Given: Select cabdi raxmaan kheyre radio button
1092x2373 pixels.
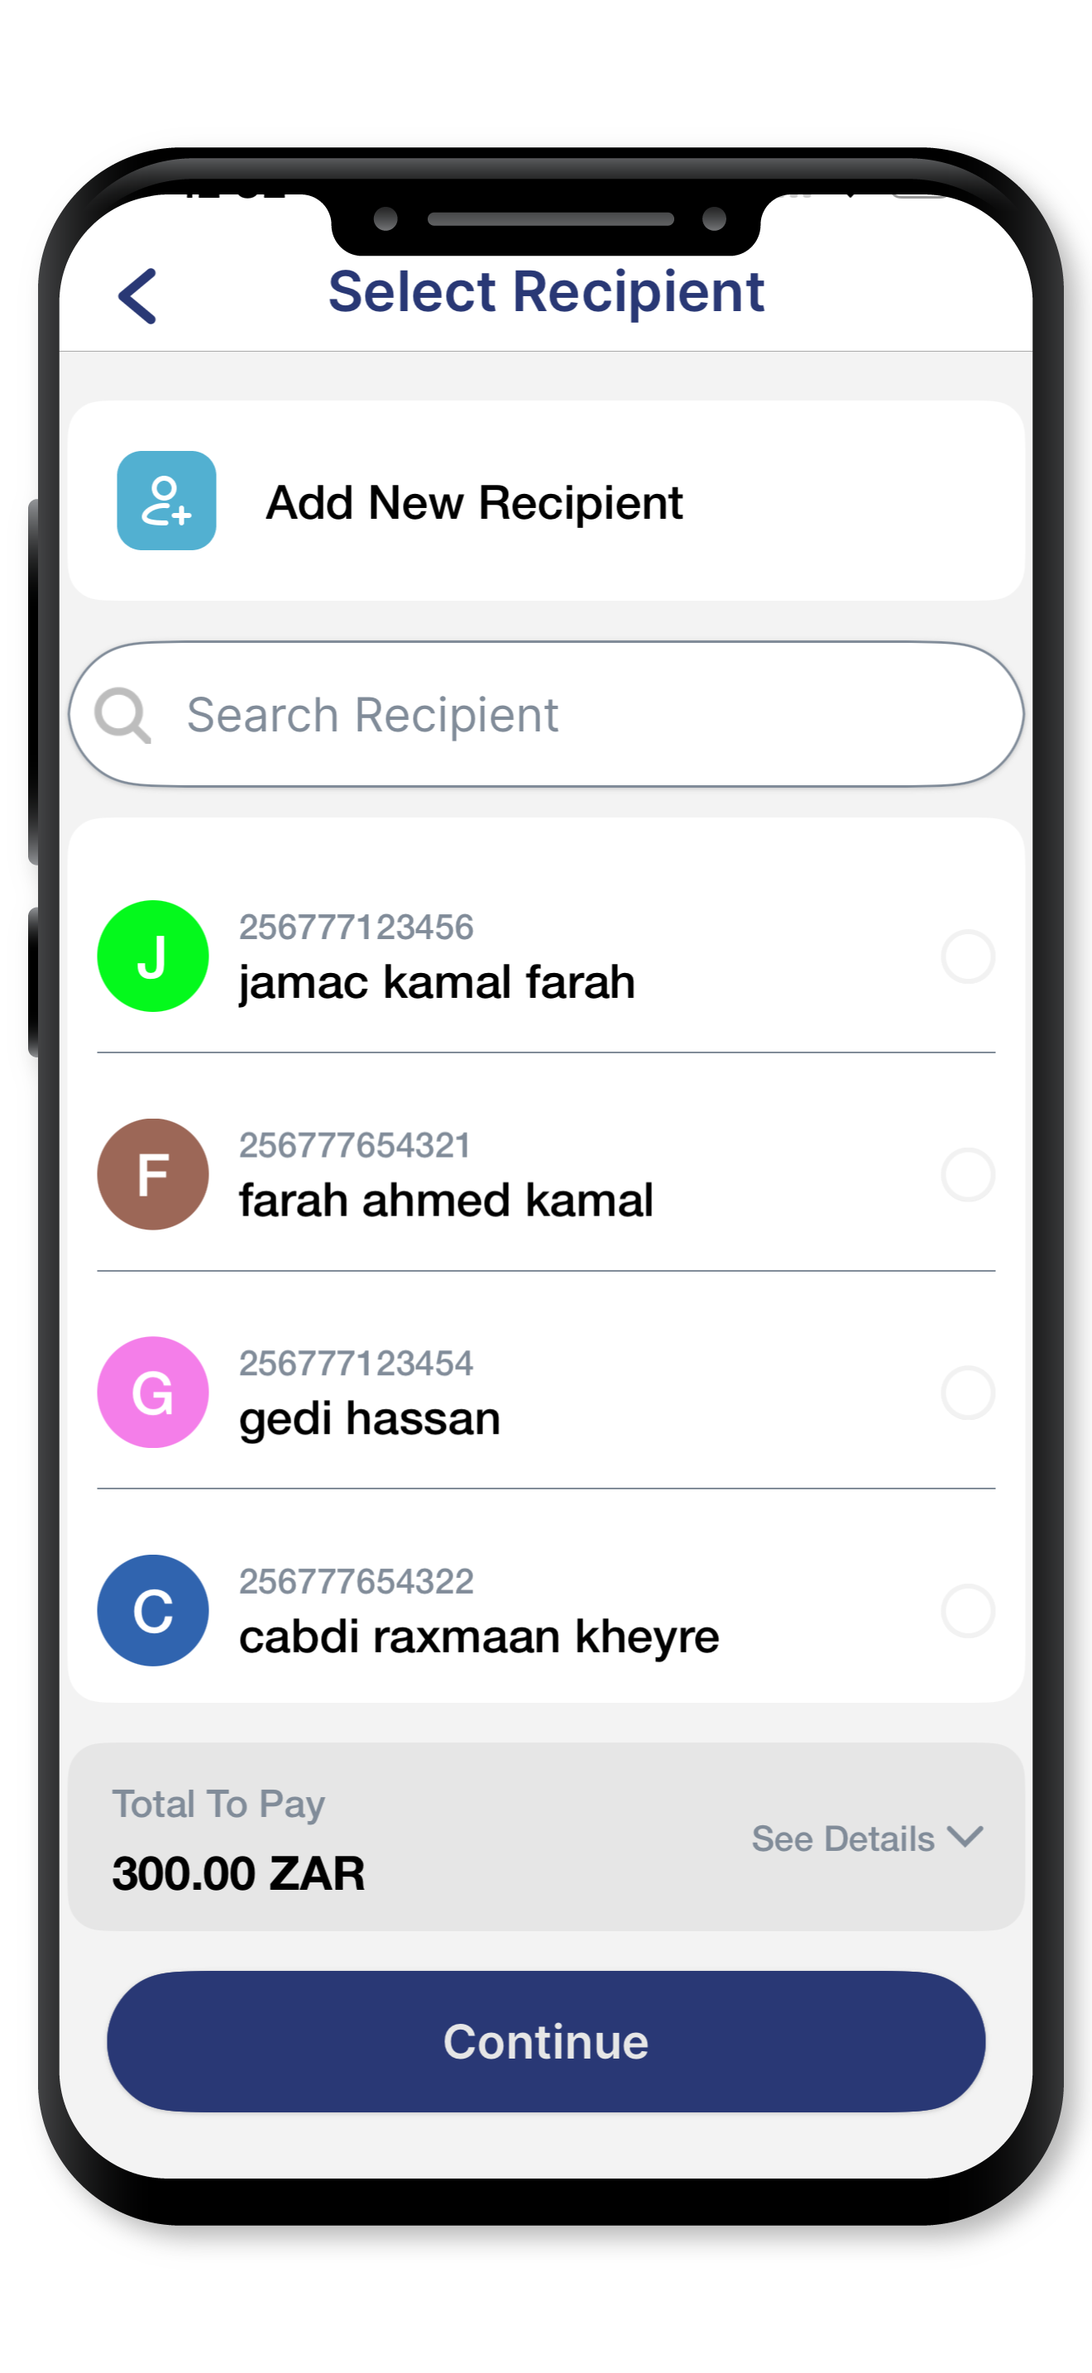Looking at the screenshot, I should click(x=968, y=1611).
